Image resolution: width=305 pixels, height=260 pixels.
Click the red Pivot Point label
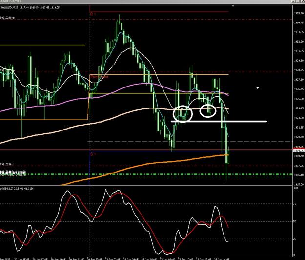pos(99,77)
